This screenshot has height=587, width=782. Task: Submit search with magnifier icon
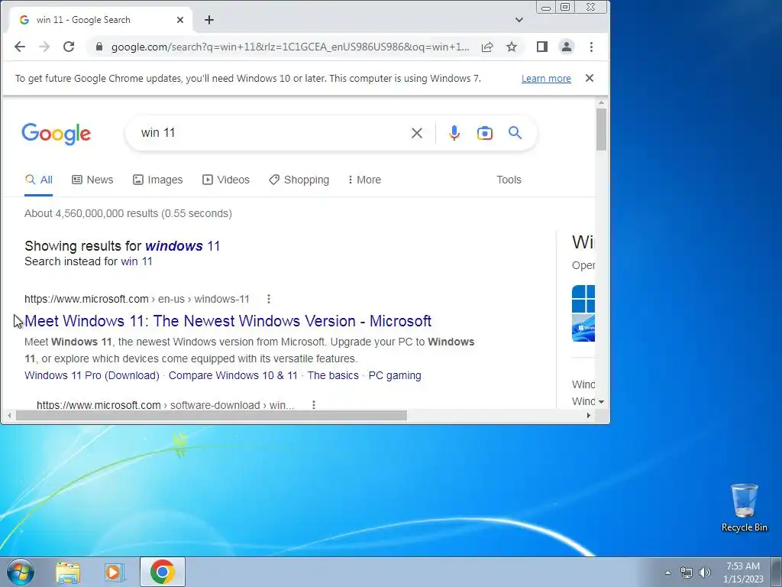pyautogui.click(x=515, y=133)
